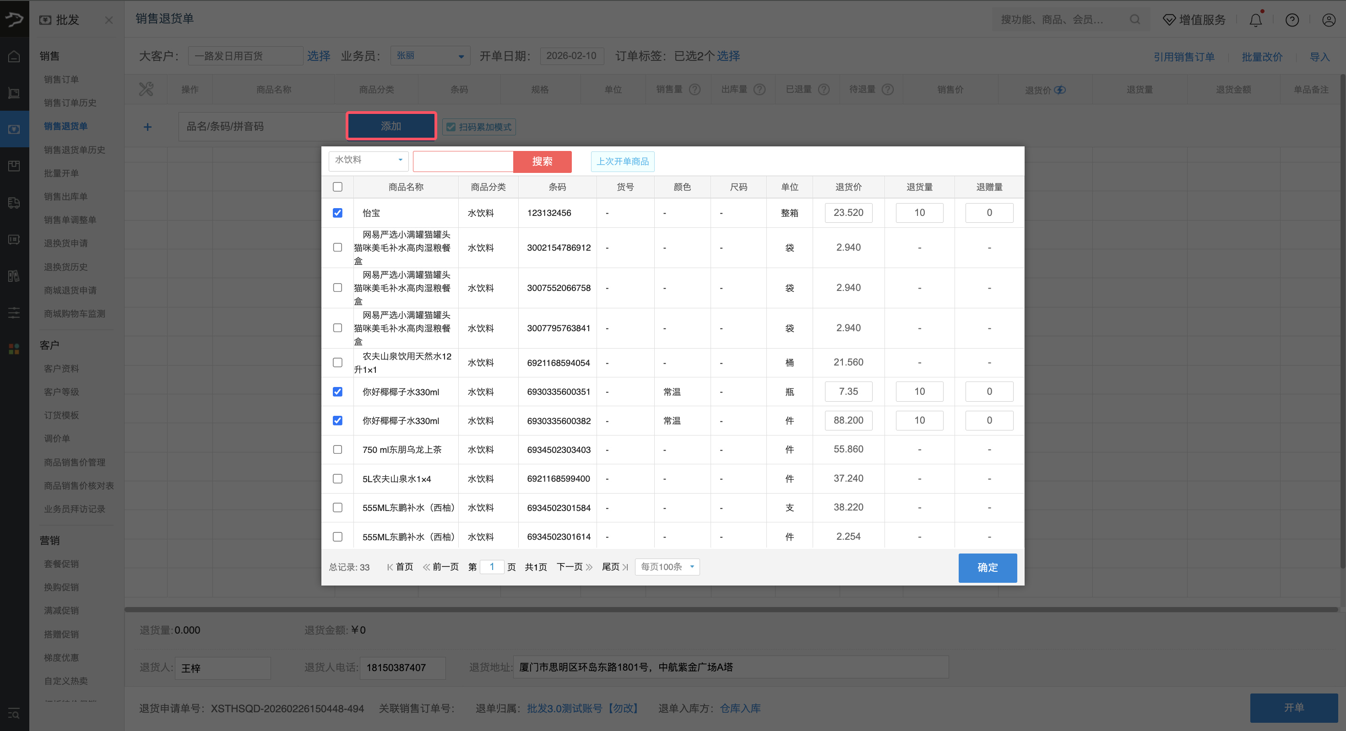Toggle the select-all checkbox in product list header
This screenshot has height=731, width=1346.
(x=337, y=186)
